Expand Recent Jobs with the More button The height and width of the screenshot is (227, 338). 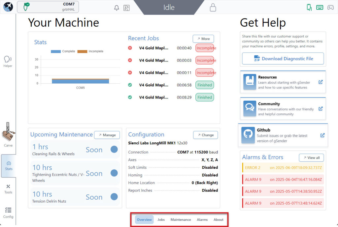point(203,39)
